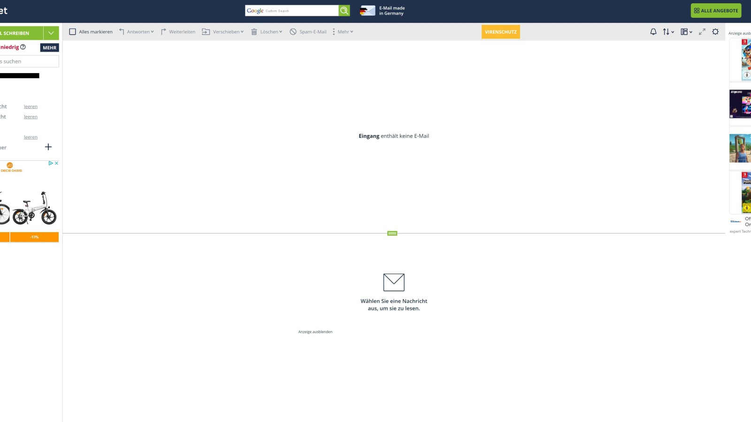Open the sort order dropdown

pos(668,32)
